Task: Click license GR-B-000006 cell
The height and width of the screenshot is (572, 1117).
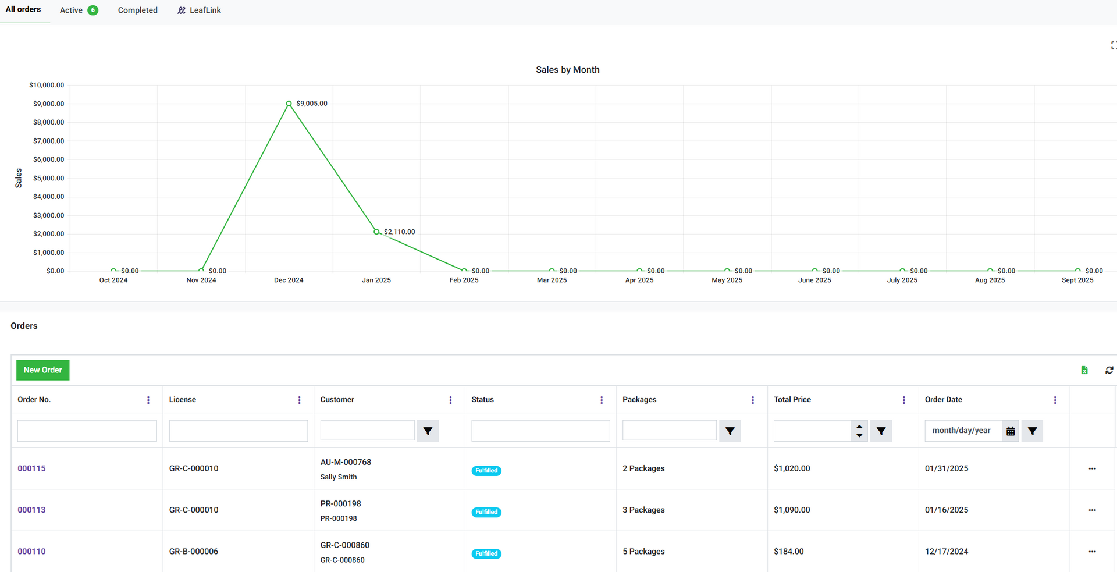Action: [x=194, y=552]
